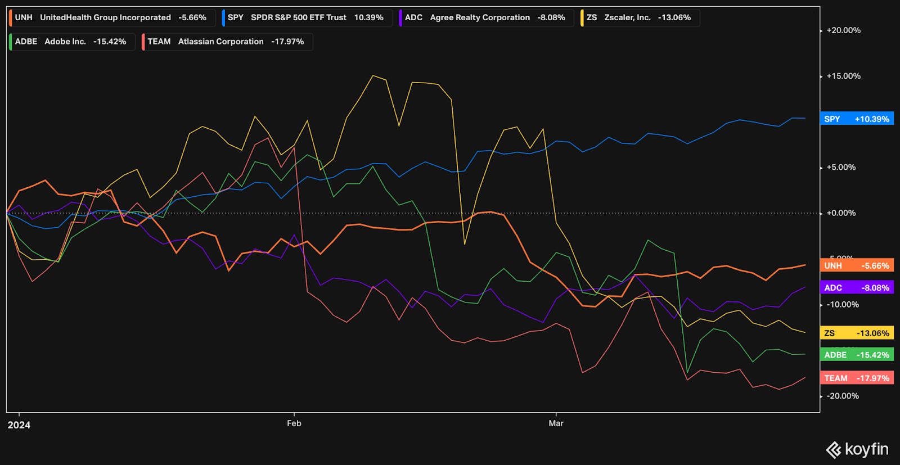The height and width of the screenshot is (465, 900).
Task: Select the ADBE Adobe Inc. legend chip
Action: click(x=72, y=42)
